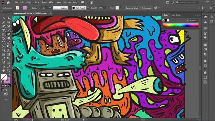215x121 pixels.
Task: Switch to Draw Normal mode
Action: 3,90
